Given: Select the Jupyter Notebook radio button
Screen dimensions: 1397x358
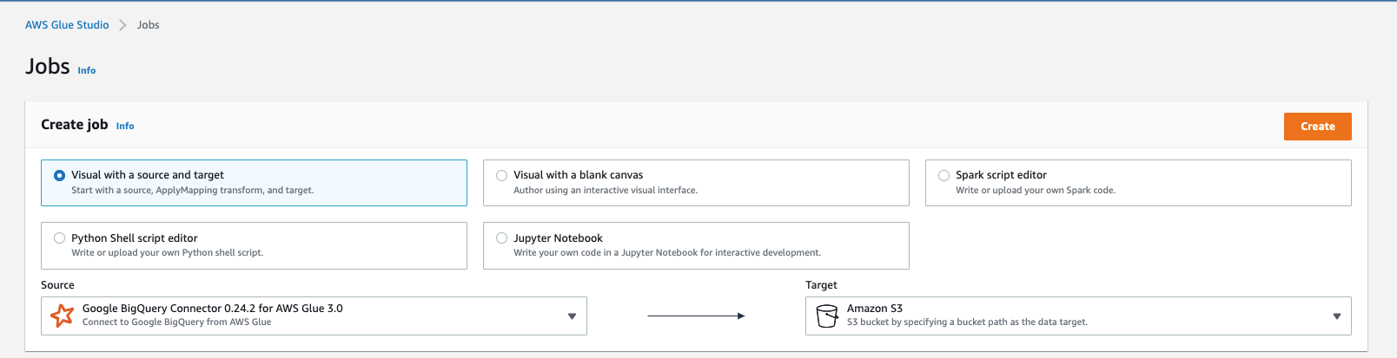Looking at the screenshot, I should 502,238.
